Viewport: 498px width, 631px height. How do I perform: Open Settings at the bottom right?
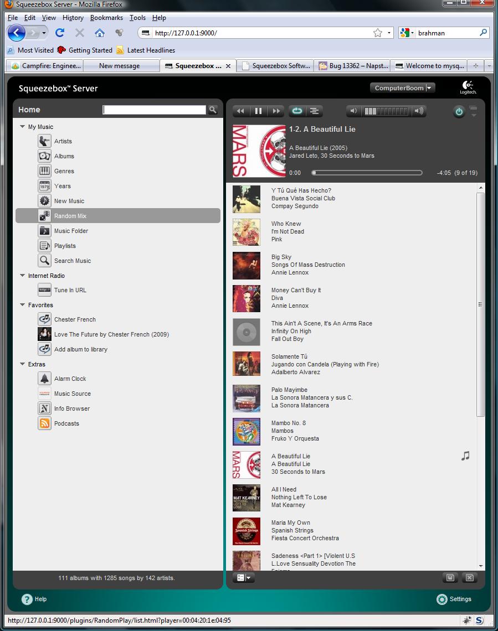pyautogui.click(x=454, y=599)
